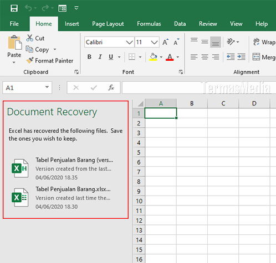Screen dimensions: 276x263
Task: Apply the yellow fill color bucket
Action: (x=154, y=57)
